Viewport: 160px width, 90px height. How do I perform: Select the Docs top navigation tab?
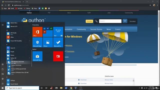point(69,13)
